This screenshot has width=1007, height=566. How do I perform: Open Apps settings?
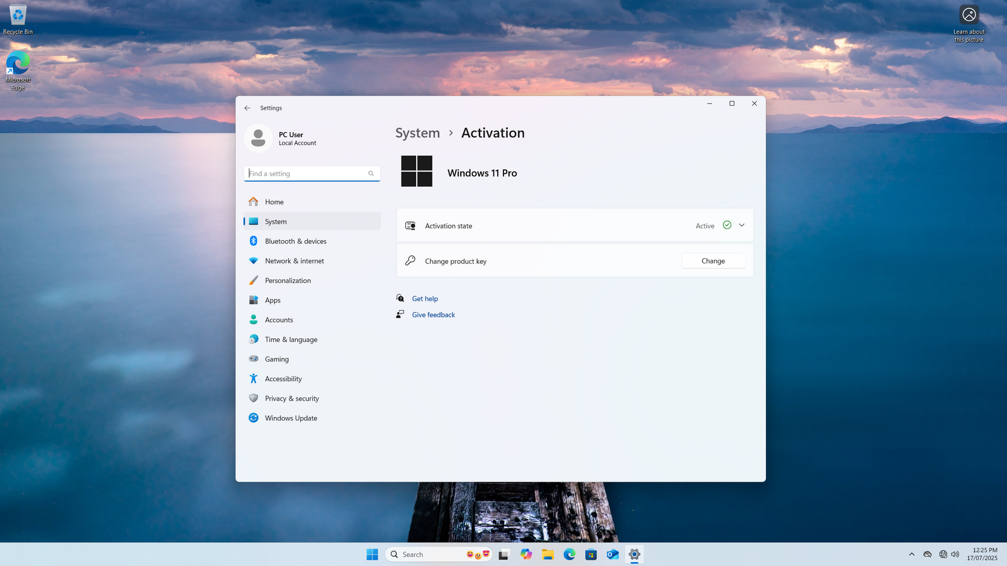point(312,300)
